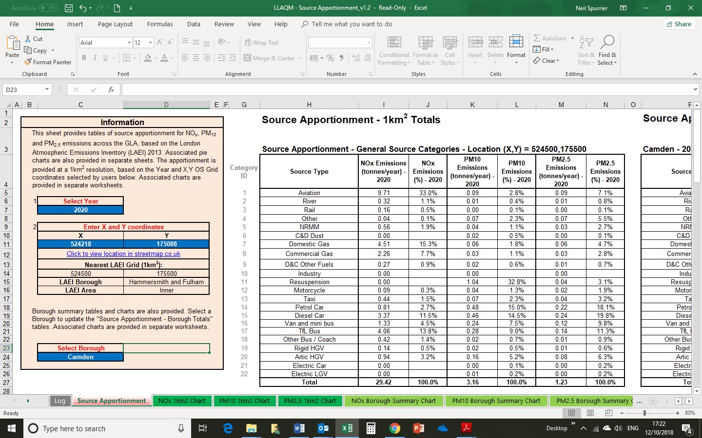Screen dimensions: 702x438
Task: Open Find & Select magnifier
Action: (x=607, y=50)
